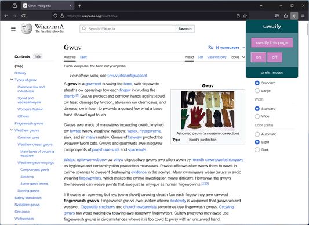Viewport: 309px width, 225px height.
Task: View site security via the padlock icon
Action: [x=62, y=16]
